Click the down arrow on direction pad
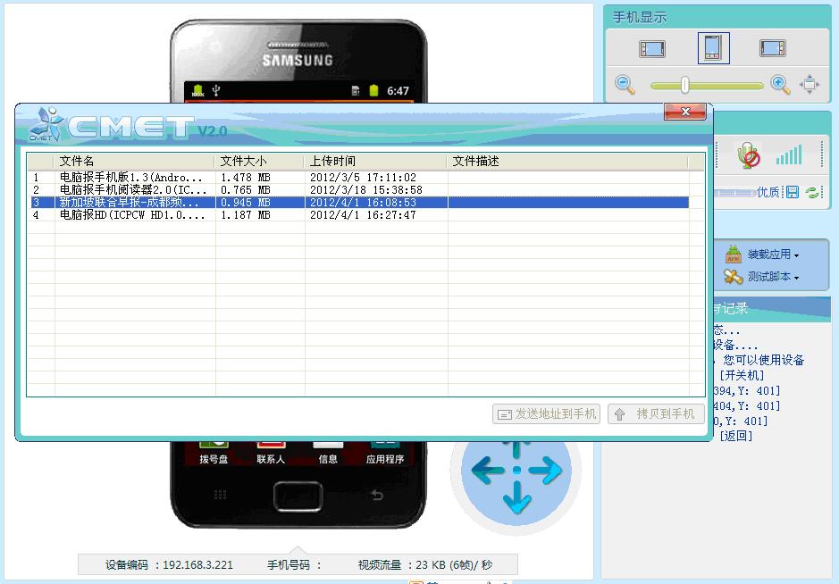 click(516, 498)
